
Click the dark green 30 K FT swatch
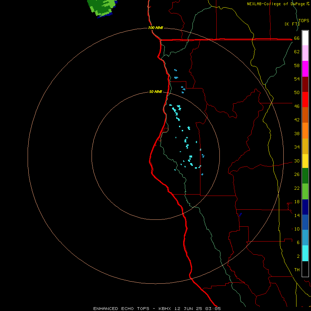point(305,176)
